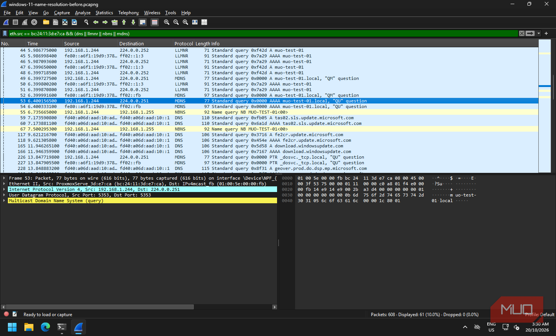Image resolution: width=556 pixels, height=336 pixels.
Task: Open the Telephony menu
Action: tap(128, 13)
